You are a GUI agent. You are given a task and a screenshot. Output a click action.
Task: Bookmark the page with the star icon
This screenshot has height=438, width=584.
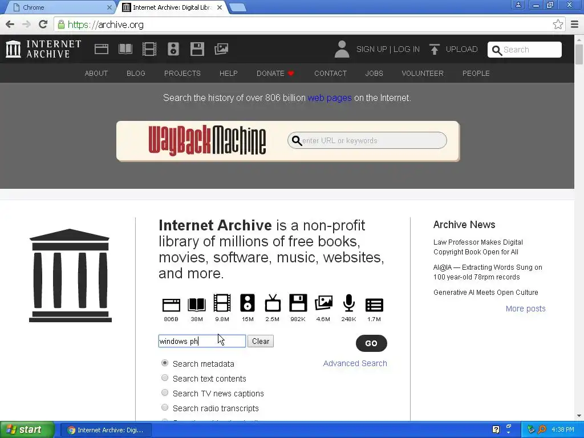558,25
